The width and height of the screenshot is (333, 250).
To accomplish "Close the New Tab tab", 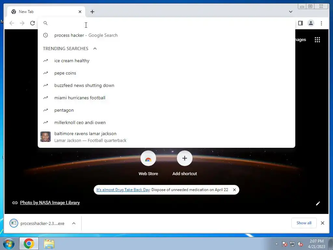I will 80,12.
